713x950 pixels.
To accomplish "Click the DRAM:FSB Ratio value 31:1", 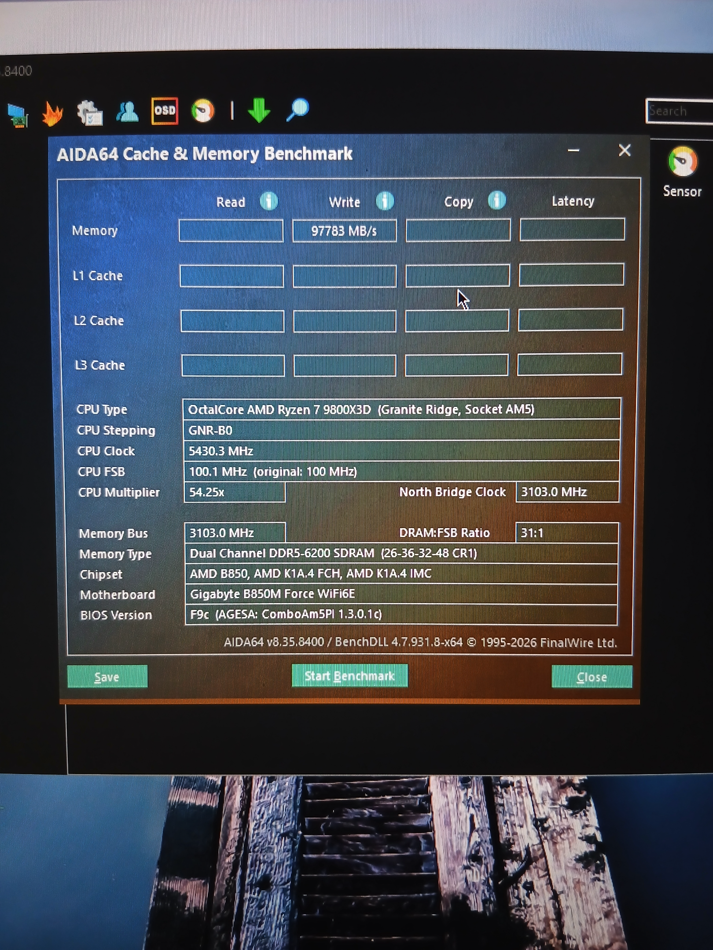I will 567,533.
